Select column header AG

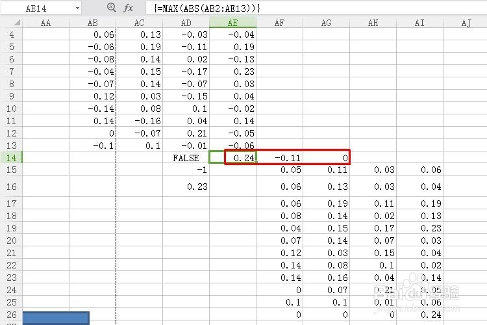(x=327, y=23)
